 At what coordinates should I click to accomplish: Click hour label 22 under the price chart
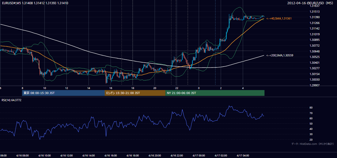point(177,88)
